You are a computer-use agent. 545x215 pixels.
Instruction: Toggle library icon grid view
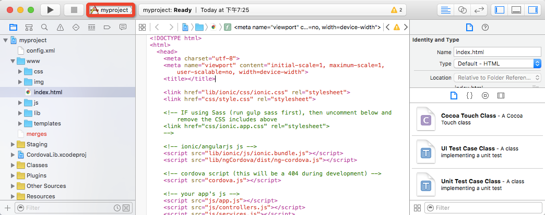(x=418, y=208)
